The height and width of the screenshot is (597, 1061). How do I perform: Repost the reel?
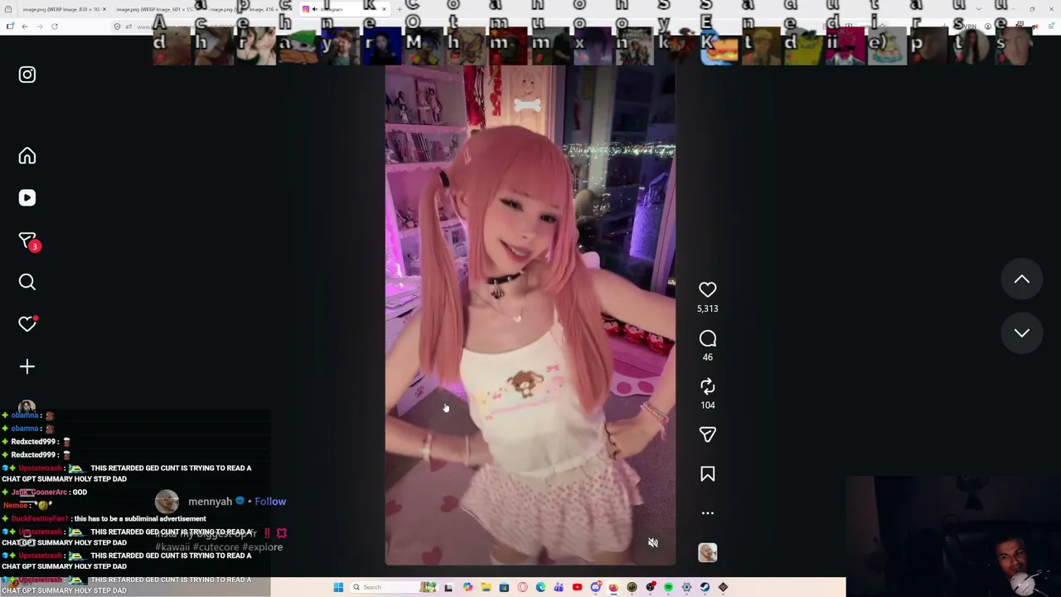pyautogui.click(x=707, y=386)
